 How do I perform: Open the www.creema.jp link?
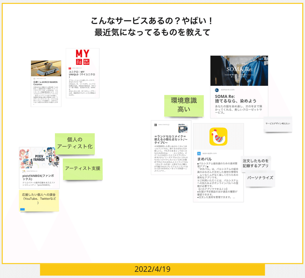[164, 124]
